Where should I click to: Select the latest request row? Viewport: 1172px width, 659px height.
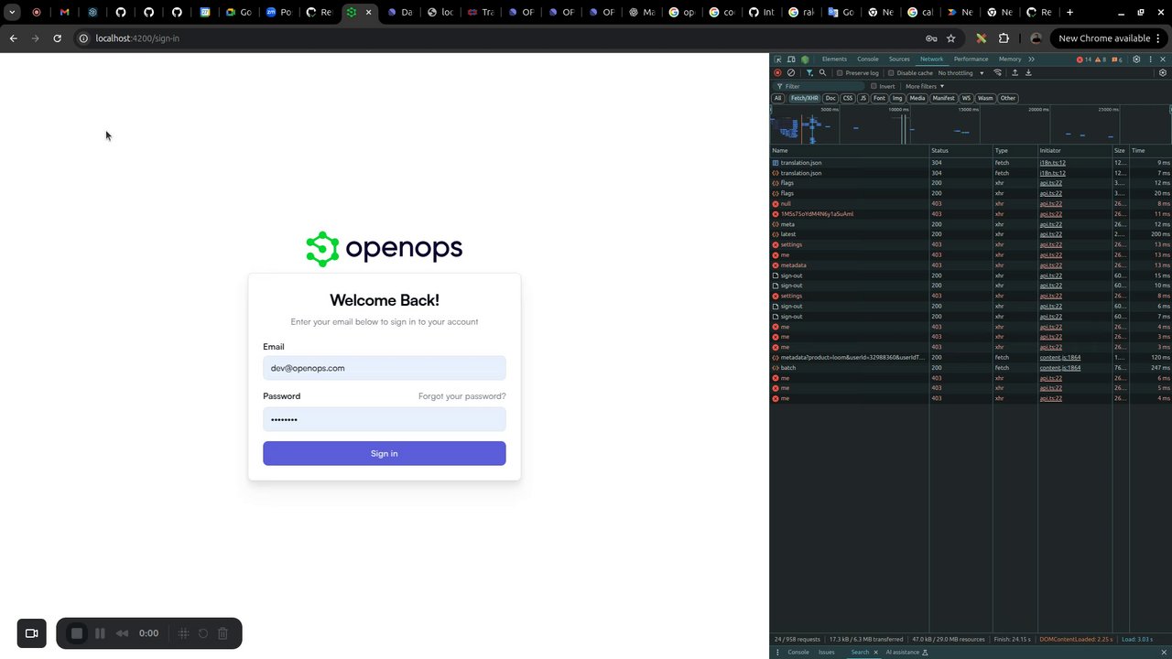[x=971, y=234]
